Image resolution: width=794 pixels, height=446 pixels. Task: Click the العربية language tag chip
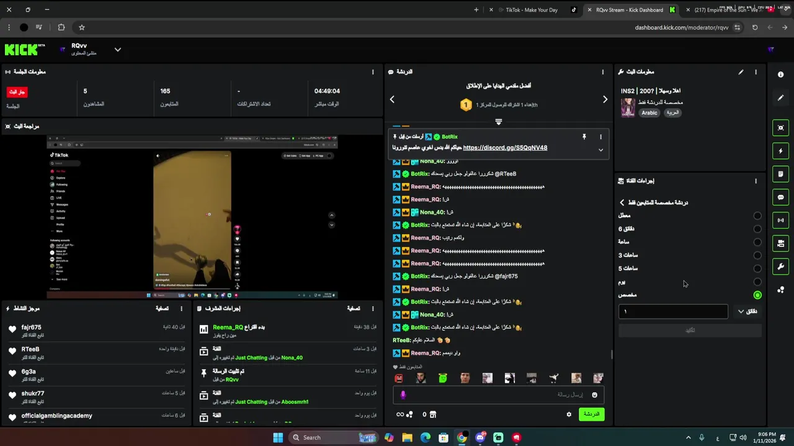pos(673,113)
